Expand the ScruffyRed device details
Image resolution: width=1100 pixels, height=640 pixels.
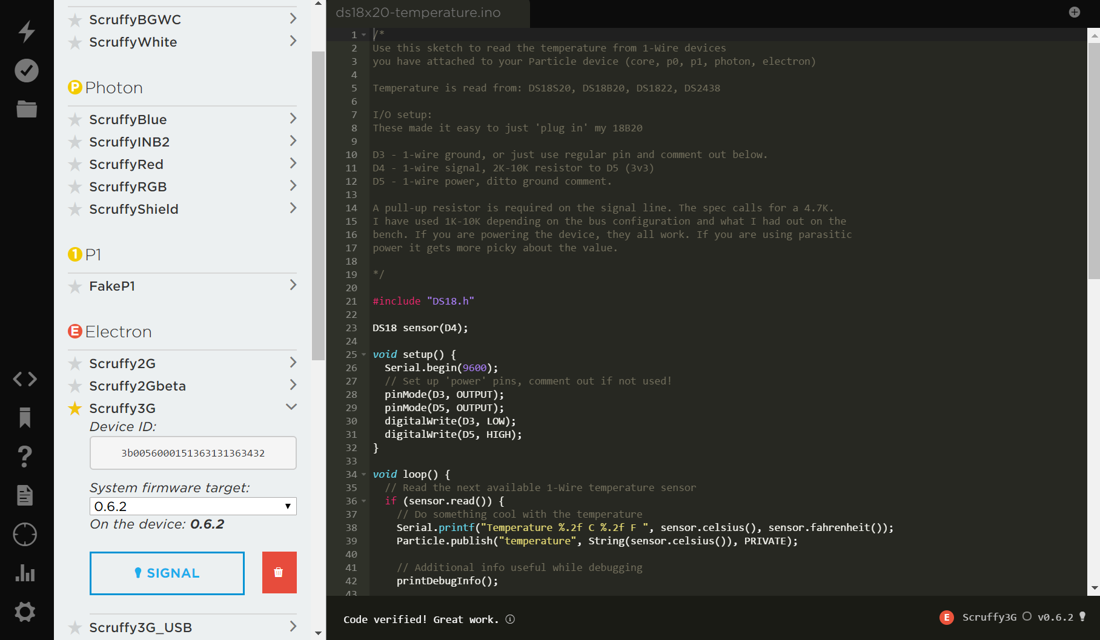tap(293, 163)
